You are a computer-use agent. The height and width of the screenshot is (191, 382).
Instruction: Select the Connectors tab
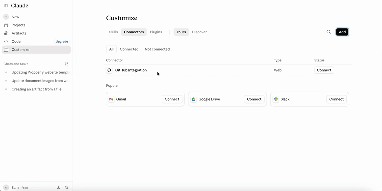[134, 32]
